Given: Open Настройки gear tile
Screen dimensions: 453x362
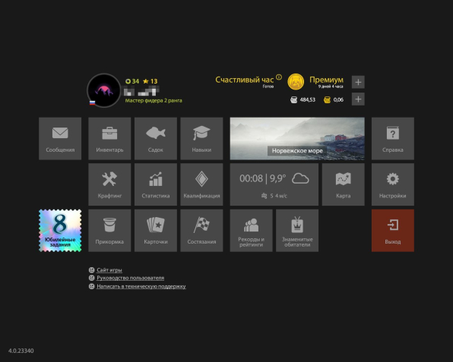Looking at the screenshot, I should click(393, 184).
